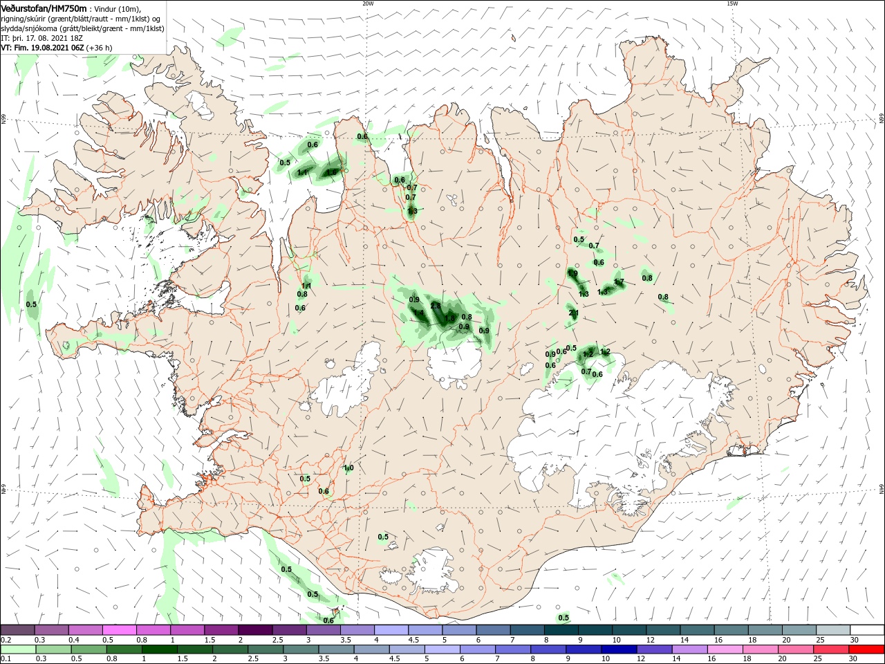Click the 2.1 precipitation value on map

click(573, 313)
